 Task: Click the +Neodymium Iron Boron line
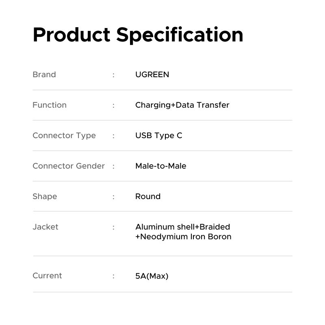point(184,237)
